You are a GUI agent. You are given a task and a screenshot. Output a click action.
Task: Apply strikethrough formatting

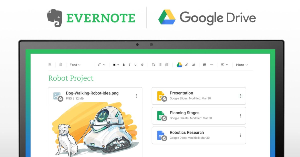[x=142, y=65]
